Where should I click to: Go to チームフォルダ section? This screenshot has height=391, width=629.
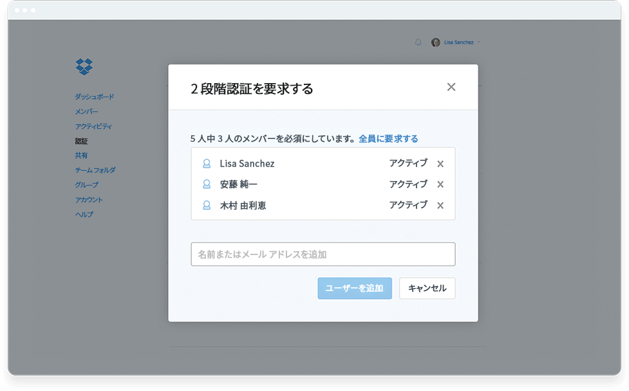[x=93, y=170]
